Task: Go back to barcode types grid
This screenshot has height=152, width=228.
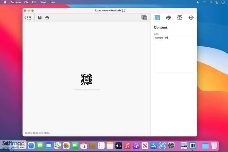Action: pyautogui.click(x=28, y=18)
